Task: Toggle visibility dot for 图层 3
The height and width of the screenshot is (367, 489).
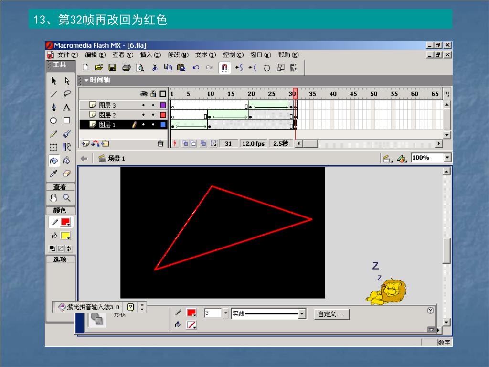Action: click(x=143, y=105)
